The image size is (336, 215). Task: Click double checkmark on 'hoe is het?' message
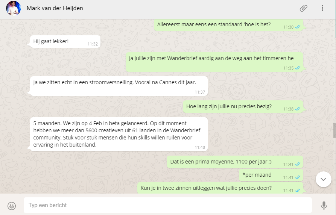[298, 27]
